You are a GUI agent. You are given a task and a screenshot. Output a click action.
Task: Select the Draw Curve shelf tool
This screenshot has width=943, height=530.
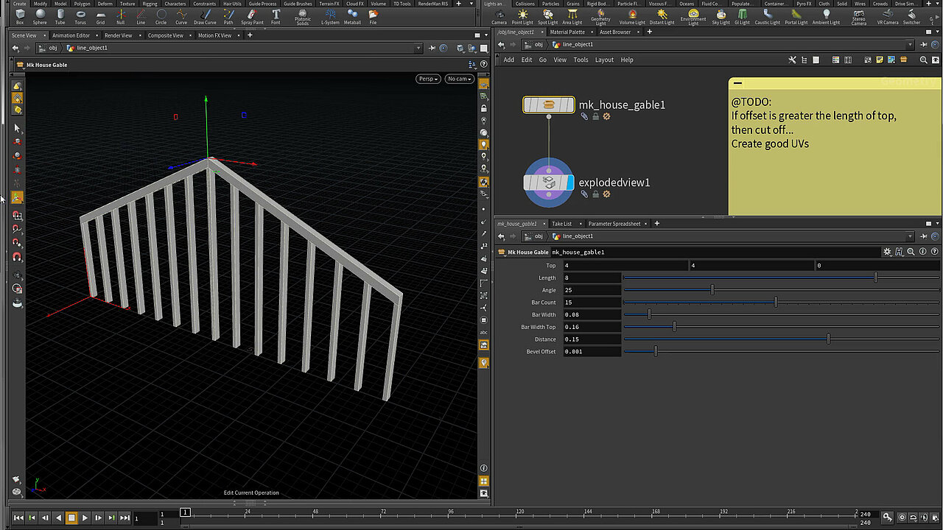[206, 16]
